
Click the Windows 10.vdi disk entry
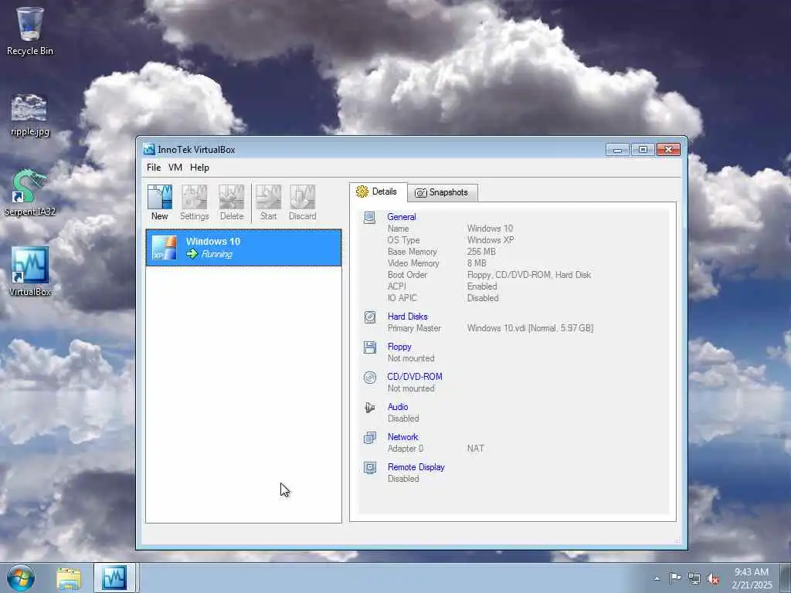click(530, 328)
